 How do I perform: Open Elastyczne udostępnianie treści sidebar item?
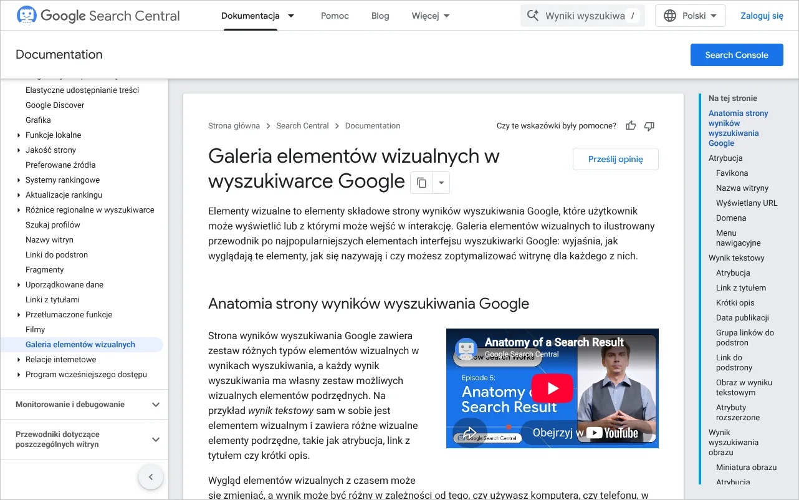[x=82, y=90]
